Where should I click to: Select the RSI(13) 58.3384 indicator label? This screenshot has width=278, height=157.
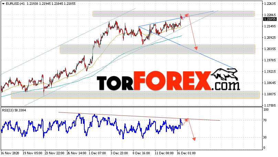pos(14,110)
